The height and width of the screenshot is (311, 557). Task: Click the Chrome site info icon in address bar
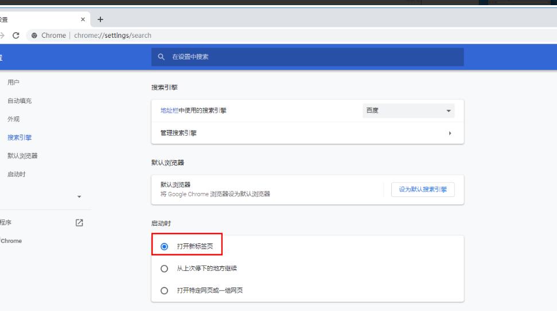tap(35, 36)
